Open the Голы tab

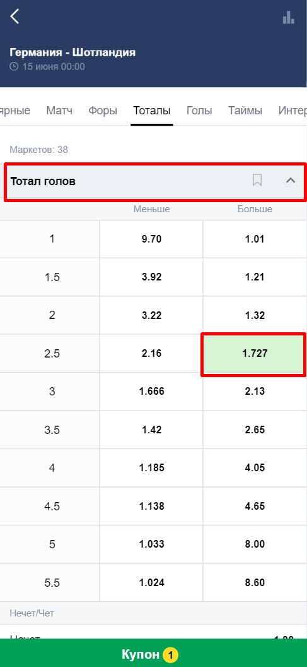(x=199, y=111)
